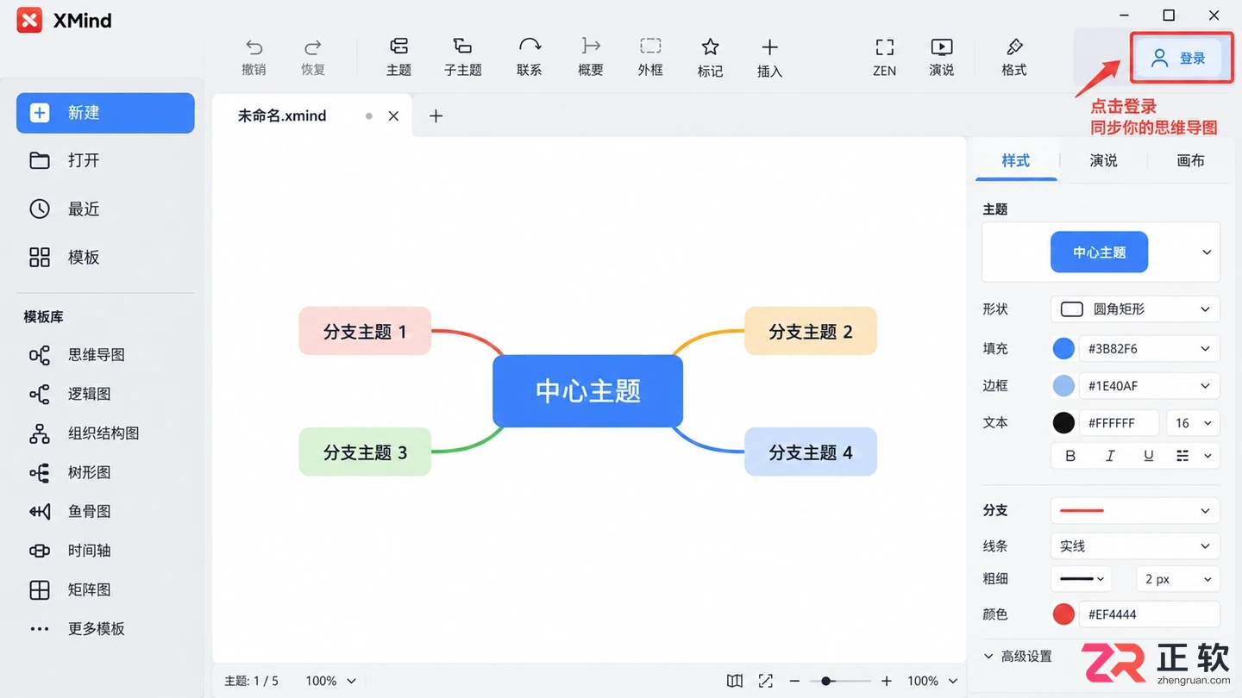Image resolution: width=1242 pixels, height=698 pixels.
Task: Open the line weight preview dropdown
Action: tap(1082, 579)
